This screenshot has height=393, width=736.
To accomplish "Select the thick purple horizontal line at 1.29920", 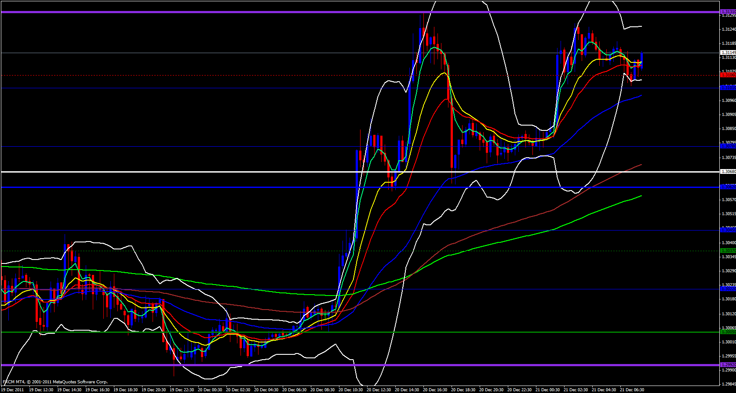I will click(x=360, y=365).
